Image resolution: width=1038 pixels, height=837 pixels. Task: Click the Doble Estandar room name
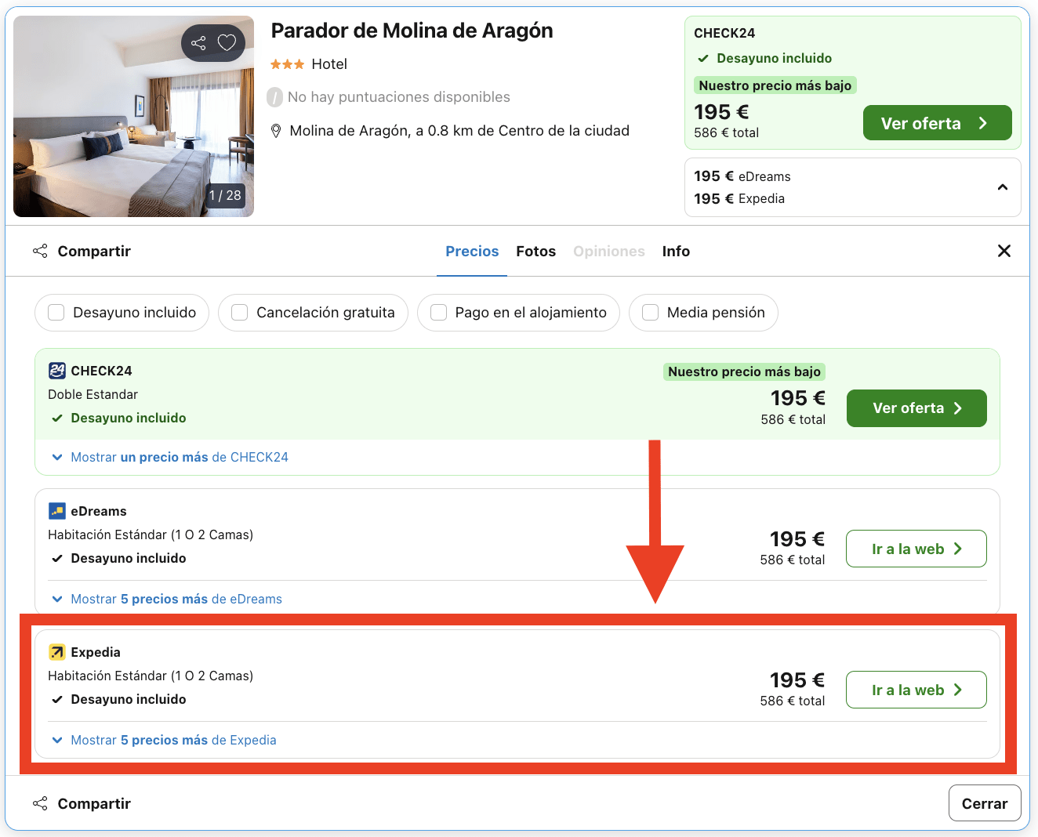[x=93, y=394]
